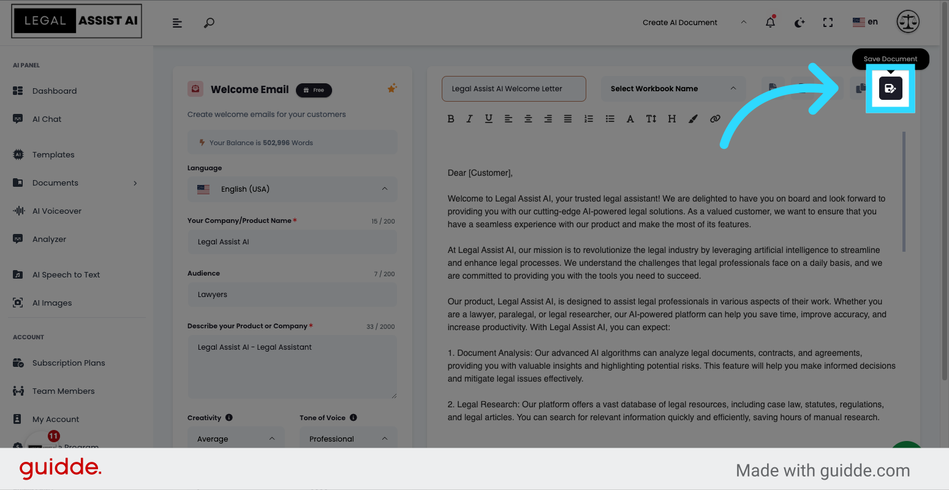Click the Save Document icon
This screenshot has width=949, height=490.
coord(890,88)
